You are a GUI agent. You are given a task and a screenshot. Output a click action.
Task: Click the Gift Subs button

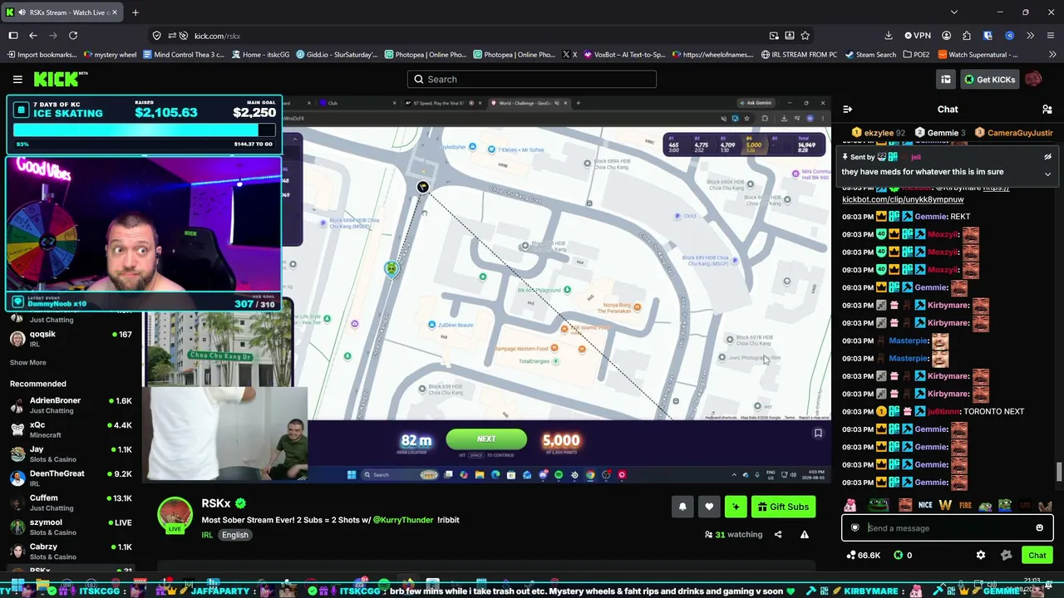[x=783, y=507]
